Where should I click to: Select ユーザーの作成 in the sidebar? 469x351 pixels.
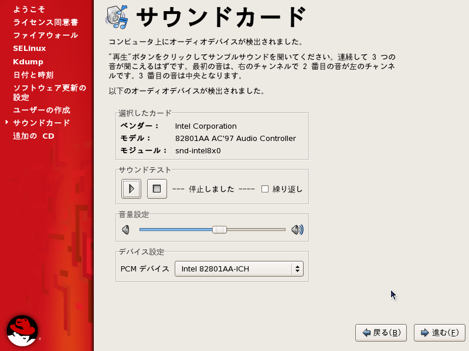pos(42,110)
